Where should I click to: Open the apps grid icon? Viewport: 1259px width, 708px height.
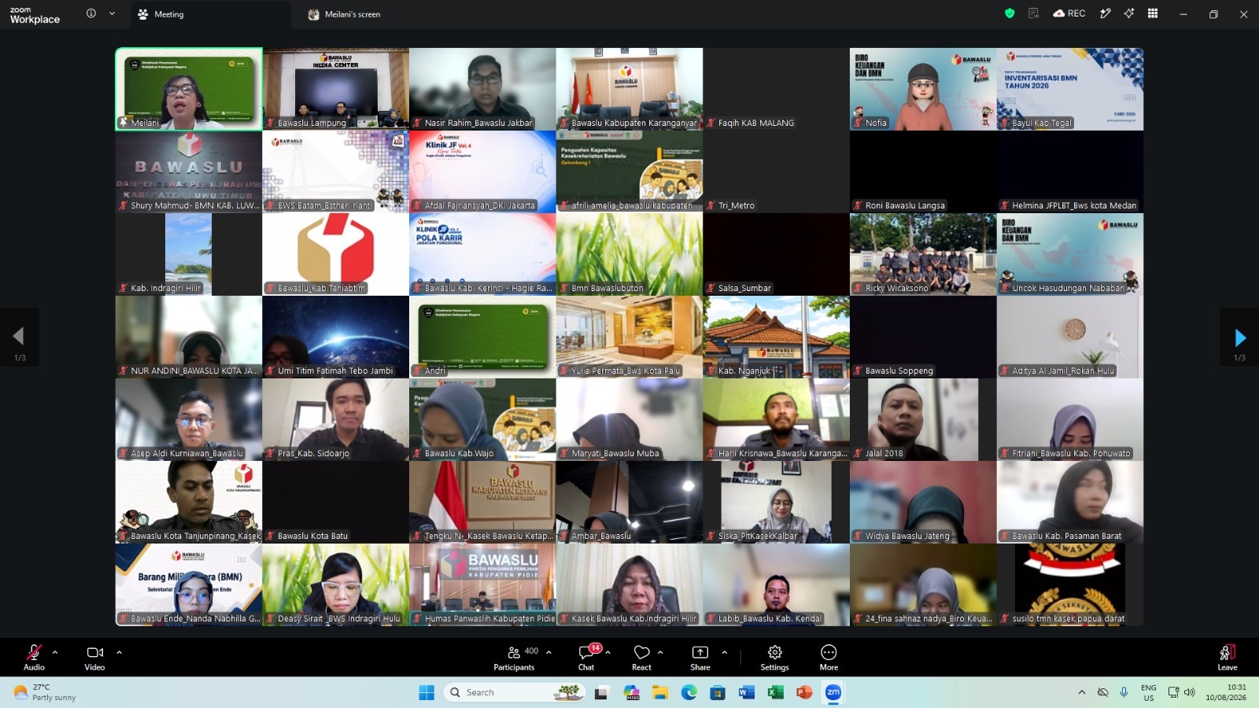1153,13
